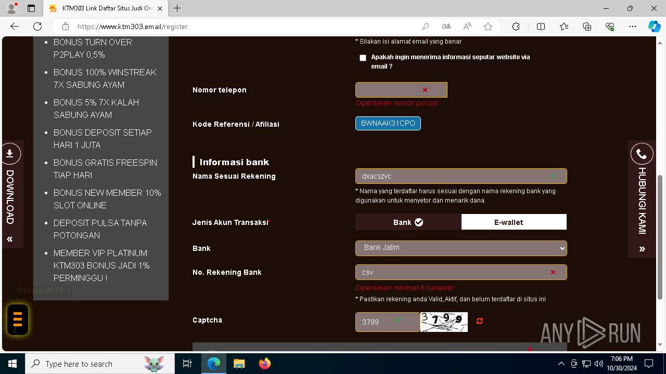Click the translate page icon
The width and height of the screenshot is (666, 374).
click(x=446, y=26)
